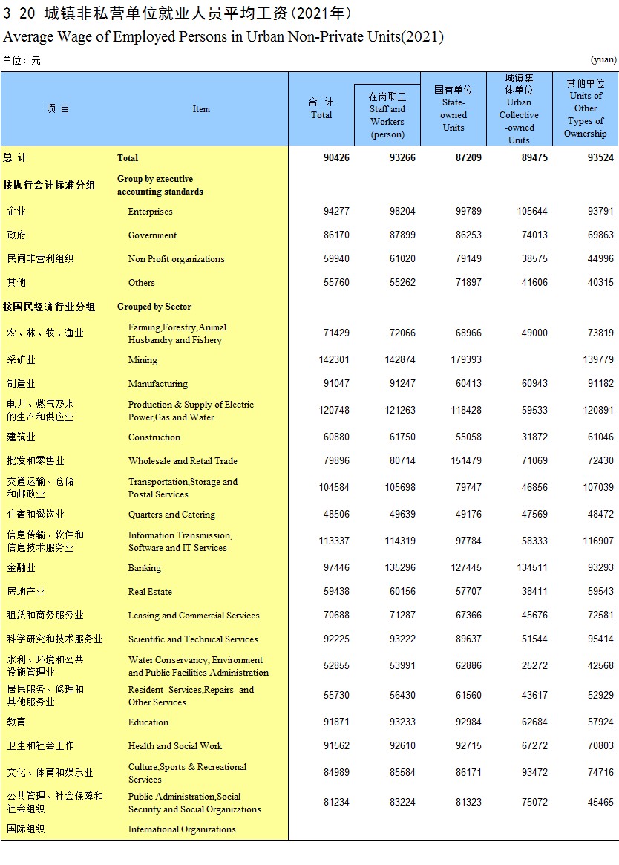Click Scientific and Technical Services label

tap(193, 639)
